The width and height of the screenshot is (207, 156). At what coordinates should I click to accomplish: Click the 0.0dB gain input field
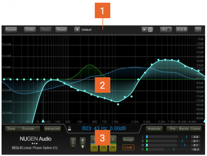click(x=129, y=147)
